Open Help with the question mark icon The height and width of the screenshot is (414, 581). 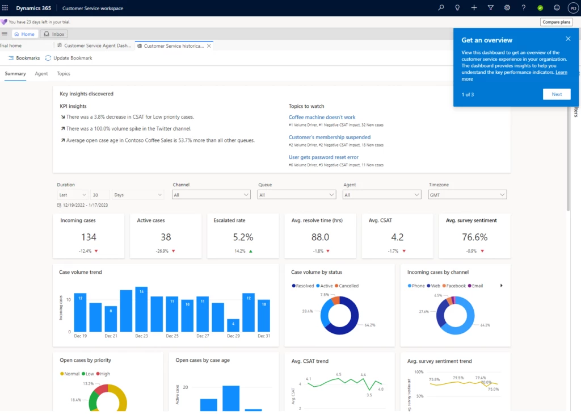coord(522,8)
